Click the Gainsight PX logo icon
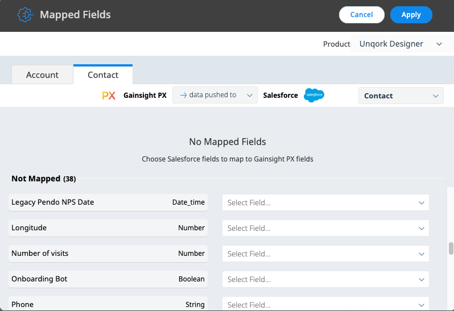Viewport: 454px width, 311px height. (x=109, y=96)
